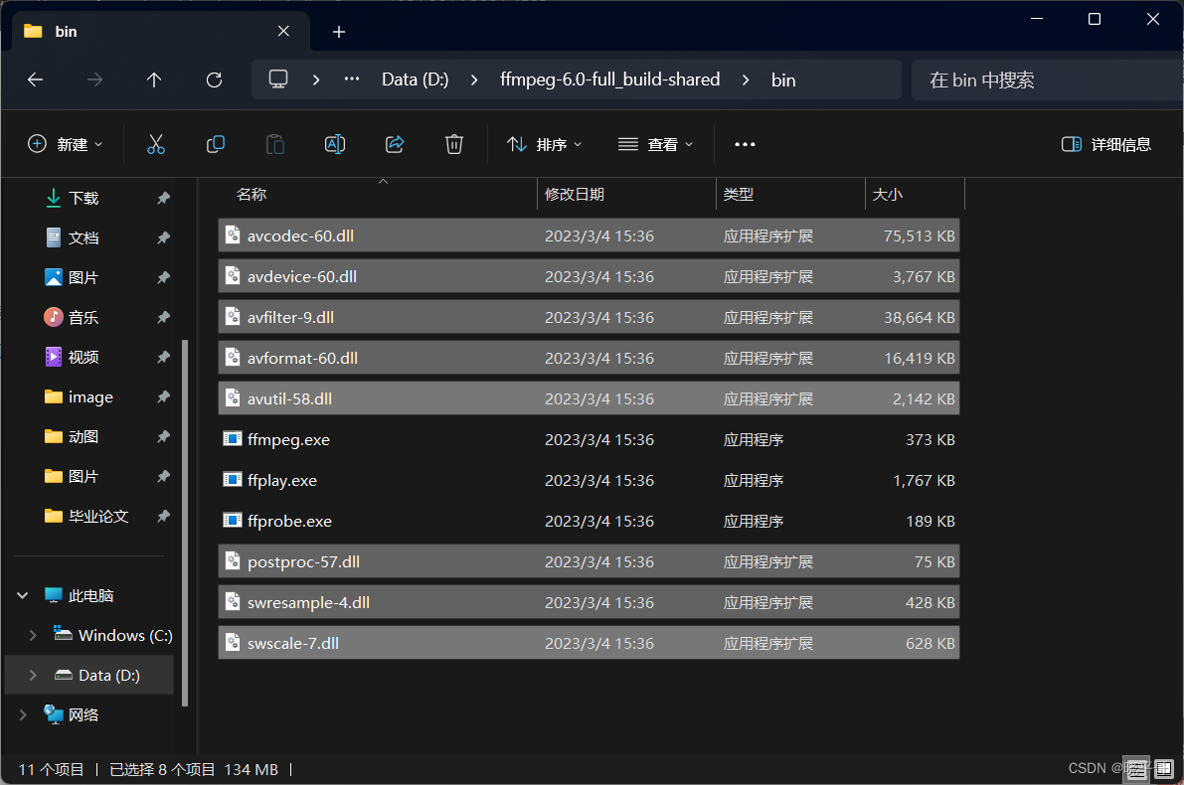This screenshot has height=785, width=1184.
Task: Select 网络 in the navigation tree
Action: click(x=84, y=714)
